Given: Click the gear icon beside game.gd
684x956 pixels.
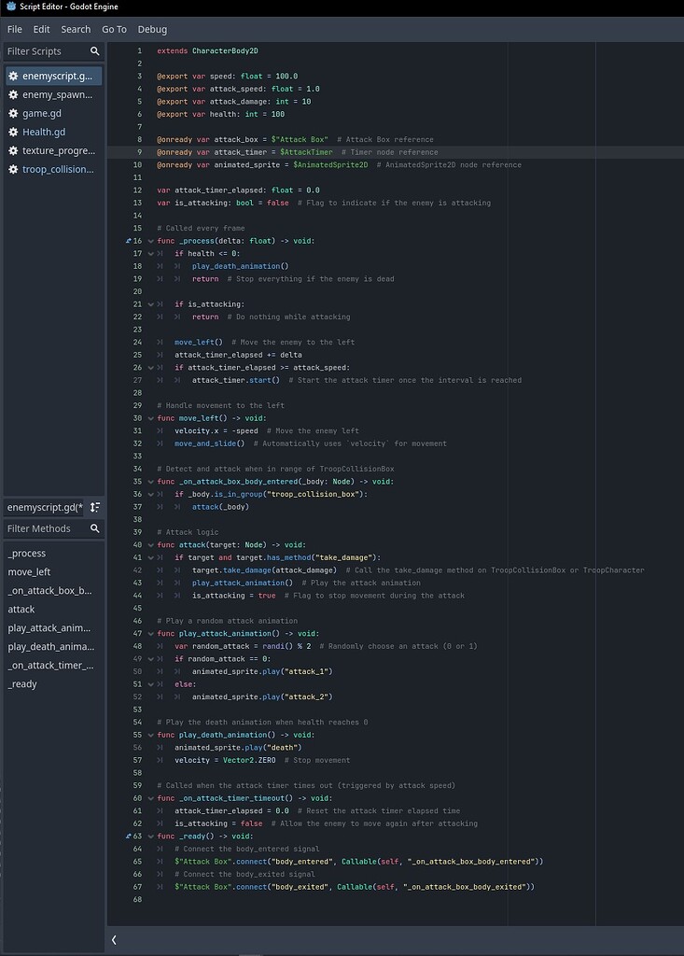Looking at the screenshot, I should (13, 113).
